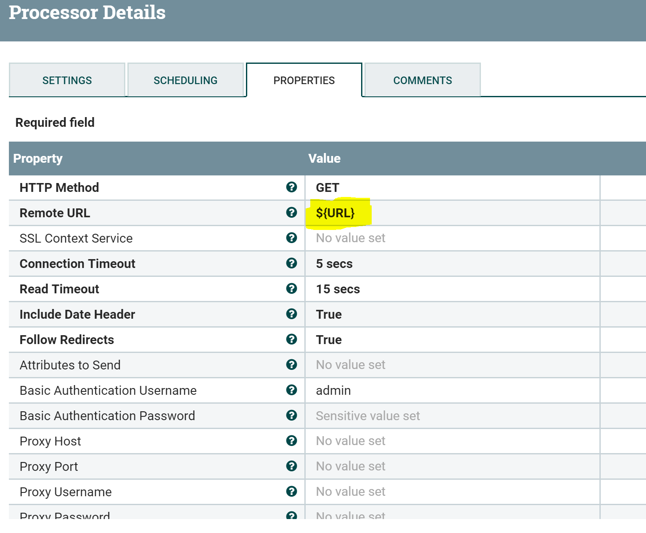Click help icon beside HTTP Method

[x=291, y=187]
